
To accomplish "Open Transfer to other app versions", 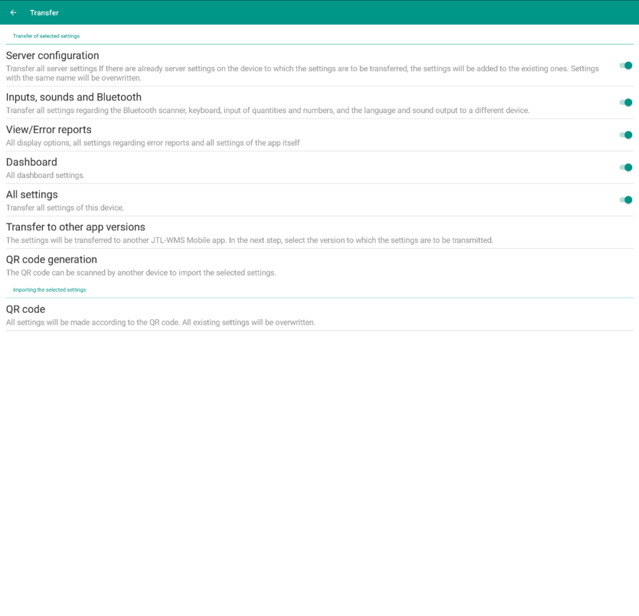I will pos(76,227).
